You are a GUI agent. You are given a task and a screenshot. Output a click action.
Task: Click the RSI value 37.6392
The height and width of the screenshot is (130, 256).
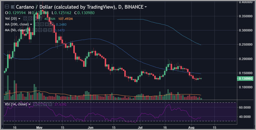pos(60,104)
